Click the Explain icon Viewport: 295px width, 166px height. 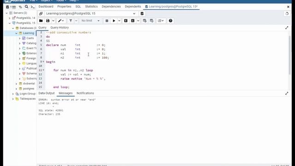pyautogui.click(x=126, y=21)
